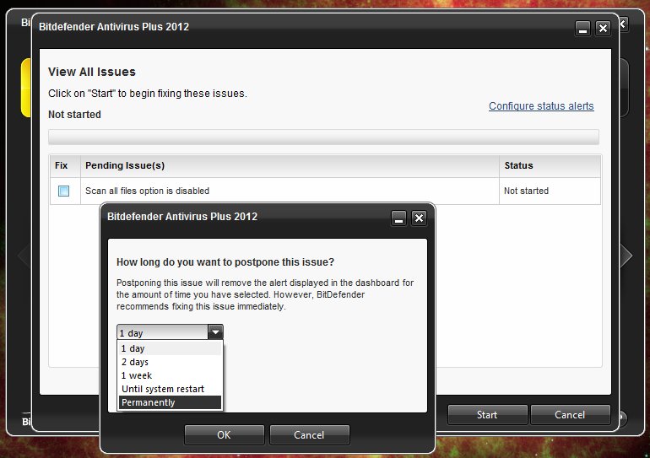Confirm postpone dialog with OK button
This screenshot has width=650, height=458.
pyautogui.click(x=224, y=435)
